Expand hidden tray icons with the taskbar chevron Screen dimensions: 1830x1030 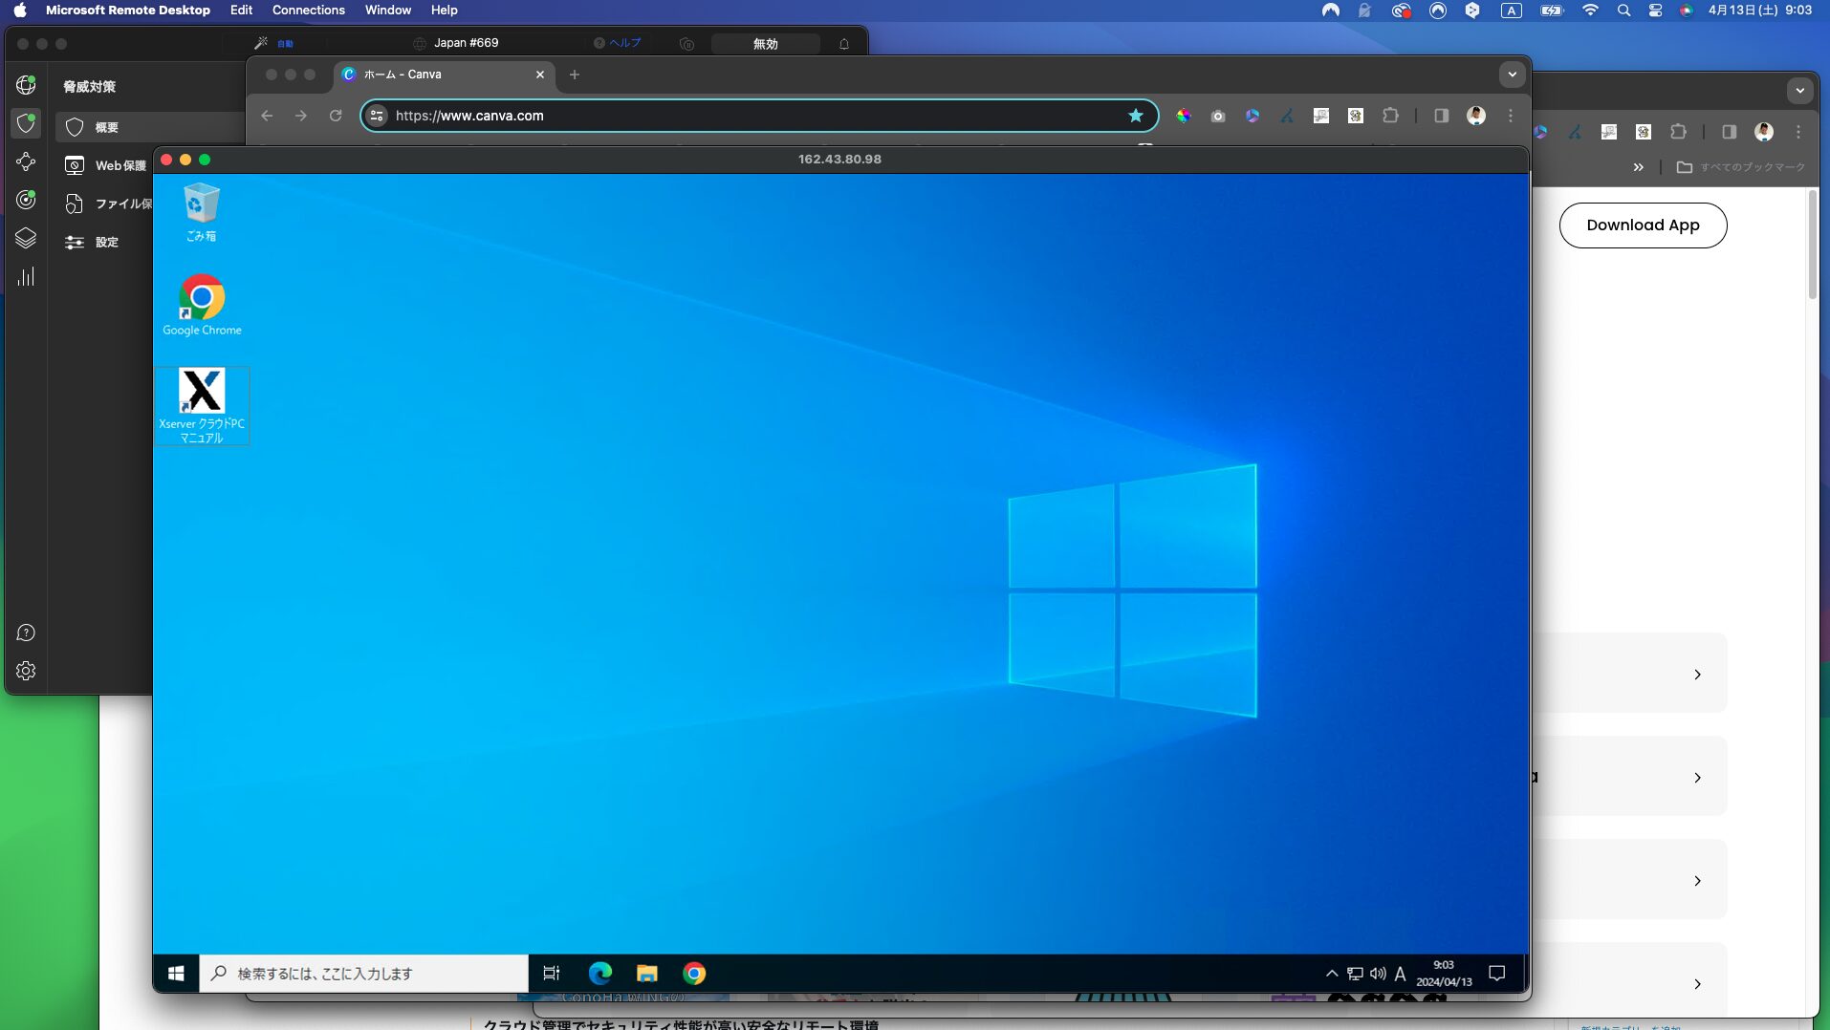click(x=1331, y=973)
